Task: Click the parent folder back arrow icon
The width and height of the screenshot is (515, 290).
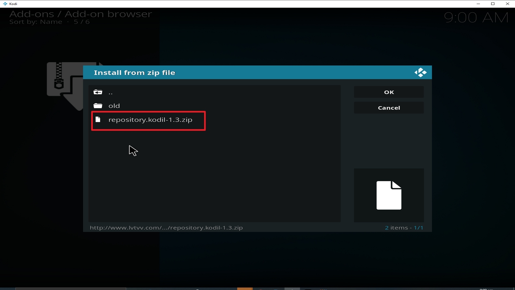Action: [x=98, y=92]
